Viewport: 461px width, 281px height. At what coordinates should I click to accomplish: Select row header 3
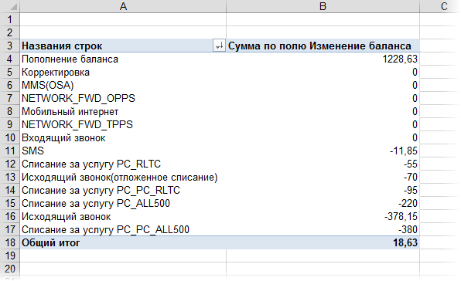point(10,46)
